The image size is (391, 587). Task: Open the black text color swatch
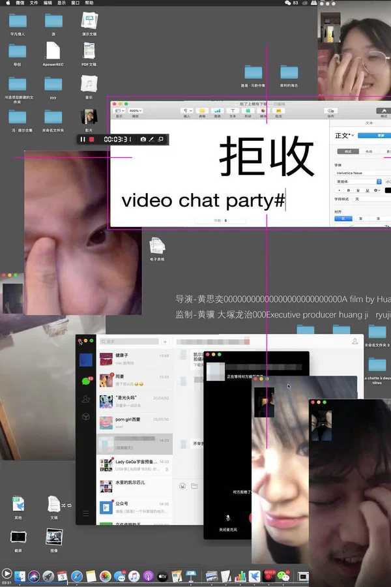[388, 190]
